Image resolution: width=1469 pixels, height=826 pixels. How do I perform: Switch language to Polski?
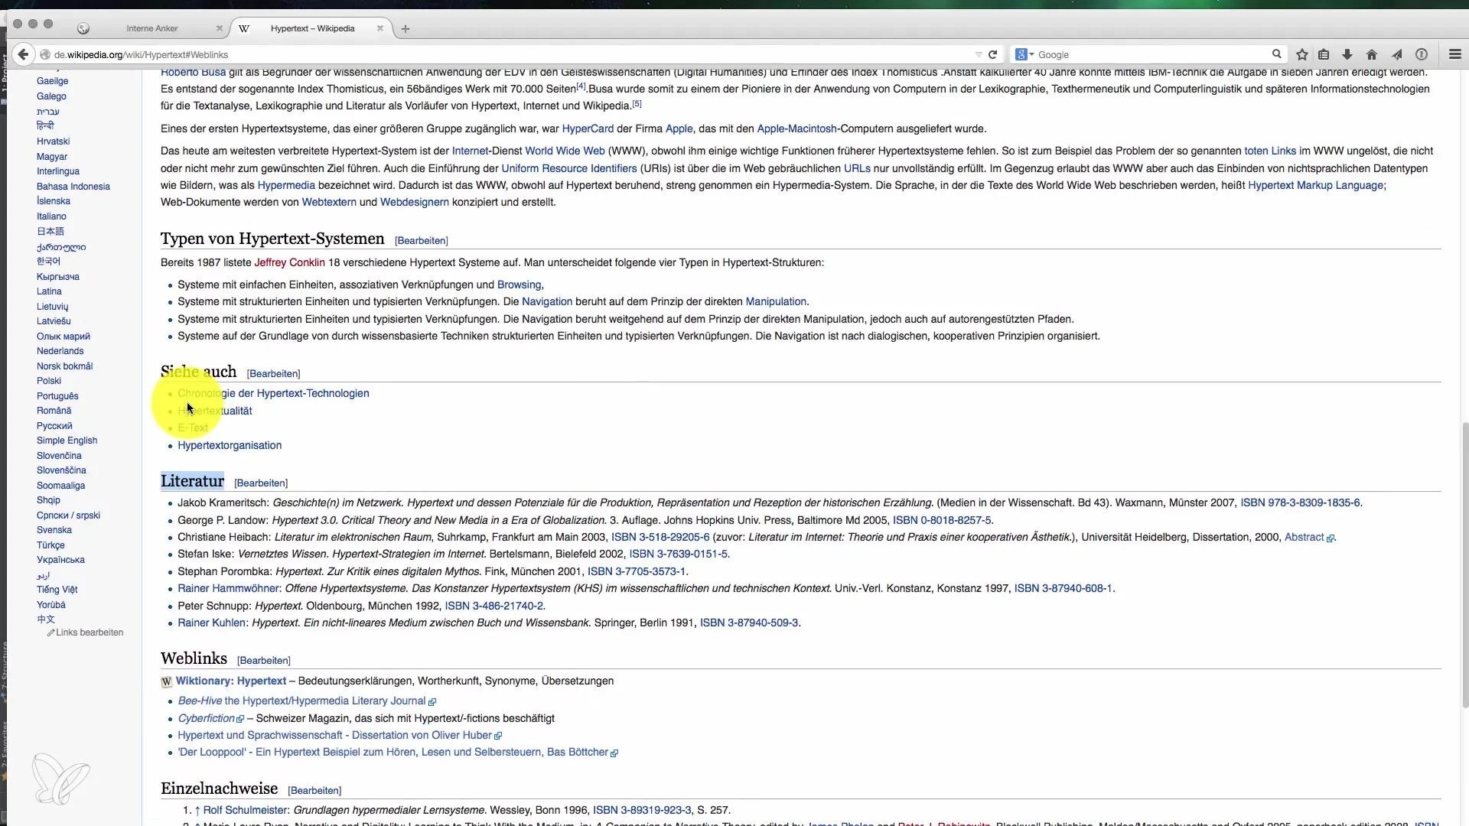49,381
